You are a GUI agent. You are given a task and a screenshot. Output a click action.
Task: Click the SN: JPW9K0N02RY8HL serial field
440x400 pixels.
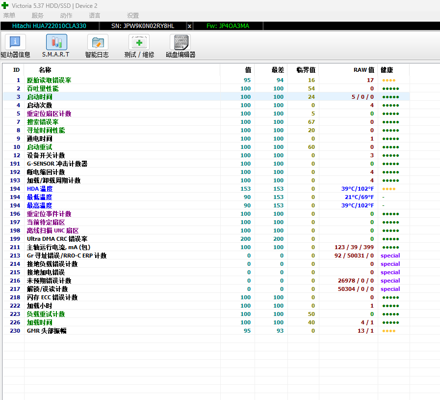[x=143, y=26]
